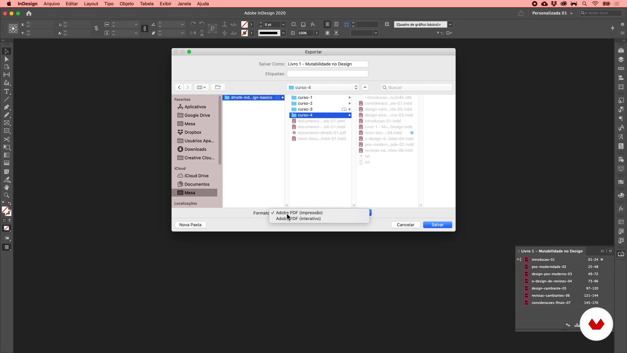Select the Pencil tool
Image resolution: width=627 pixels, height=353 pixels.
[7, 115]
